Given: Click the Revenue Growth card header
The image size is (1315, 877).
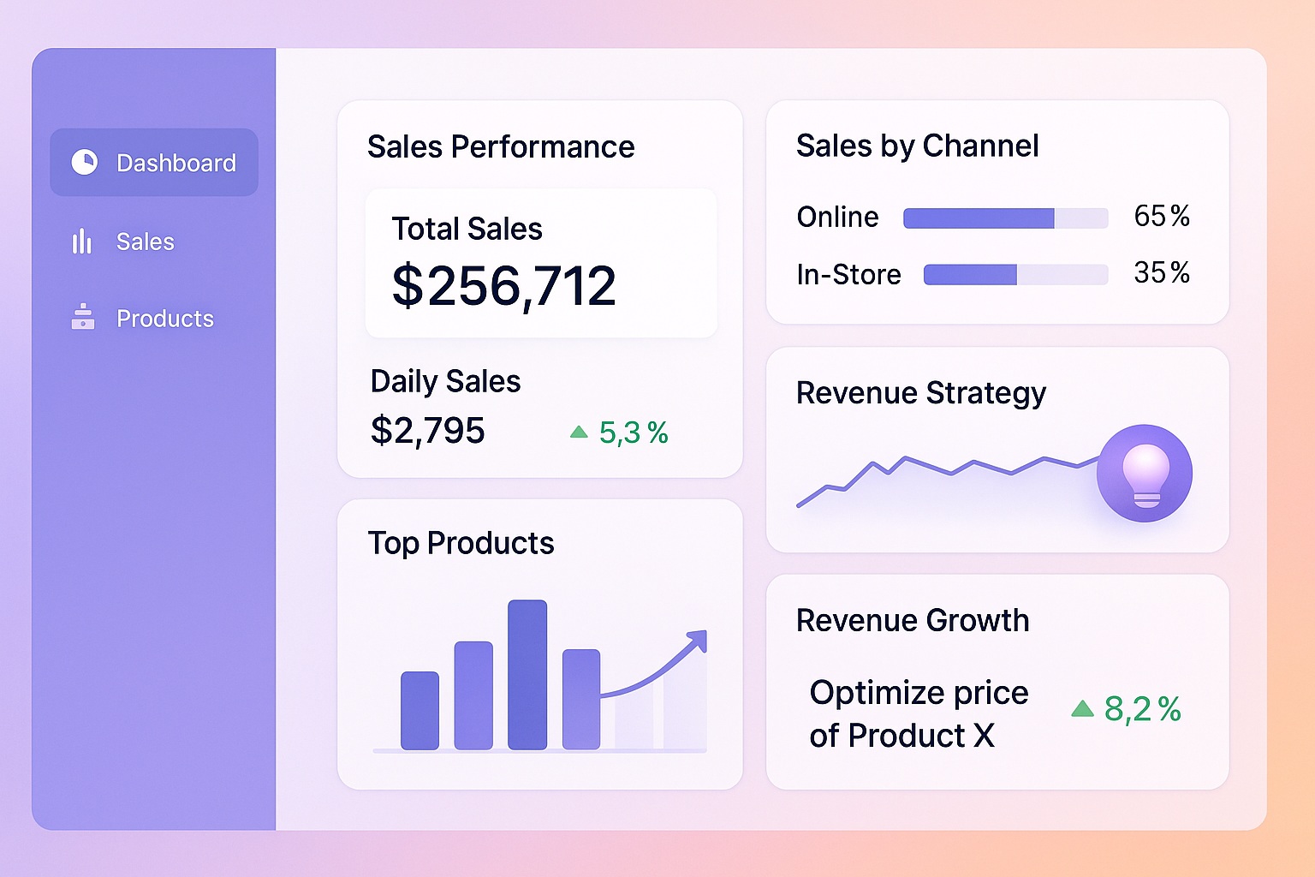Looking at the screenshot, I should pyautogui.click(x=912, y=620).
